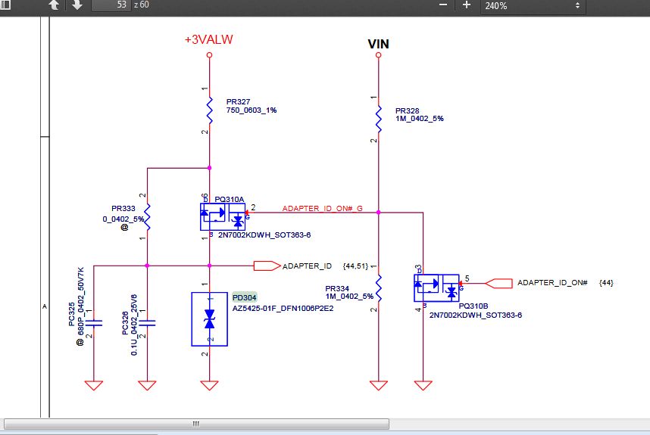Click the PR334 resistor designator
The image size is (650, 435).
pyautogui.click(x=337, y=288)
